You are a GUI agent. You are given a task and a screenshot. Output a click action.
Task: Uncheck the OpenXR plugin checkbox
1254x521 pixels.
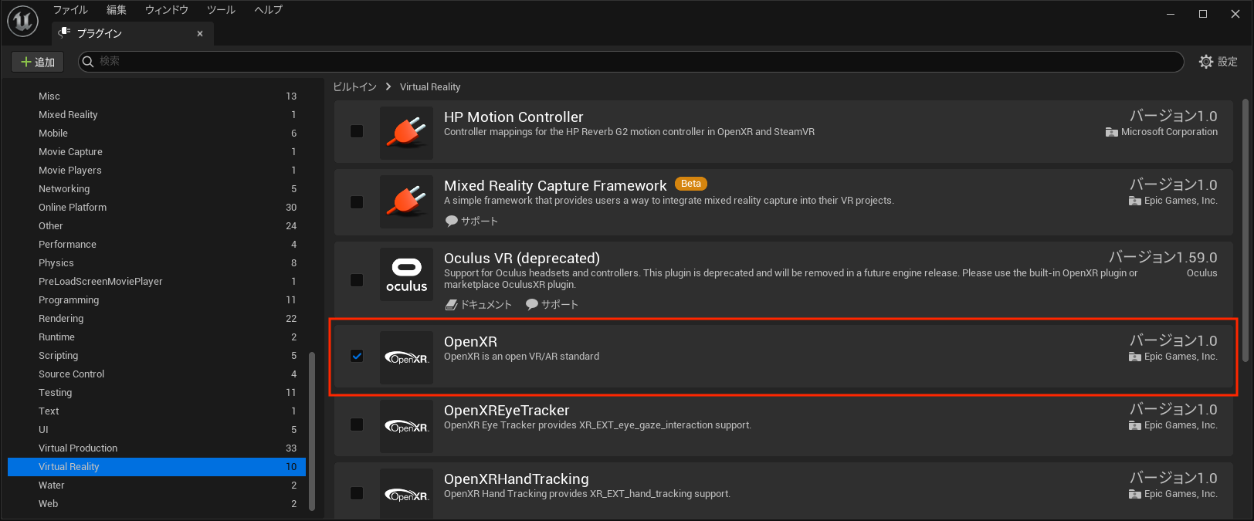coord(357,356)
